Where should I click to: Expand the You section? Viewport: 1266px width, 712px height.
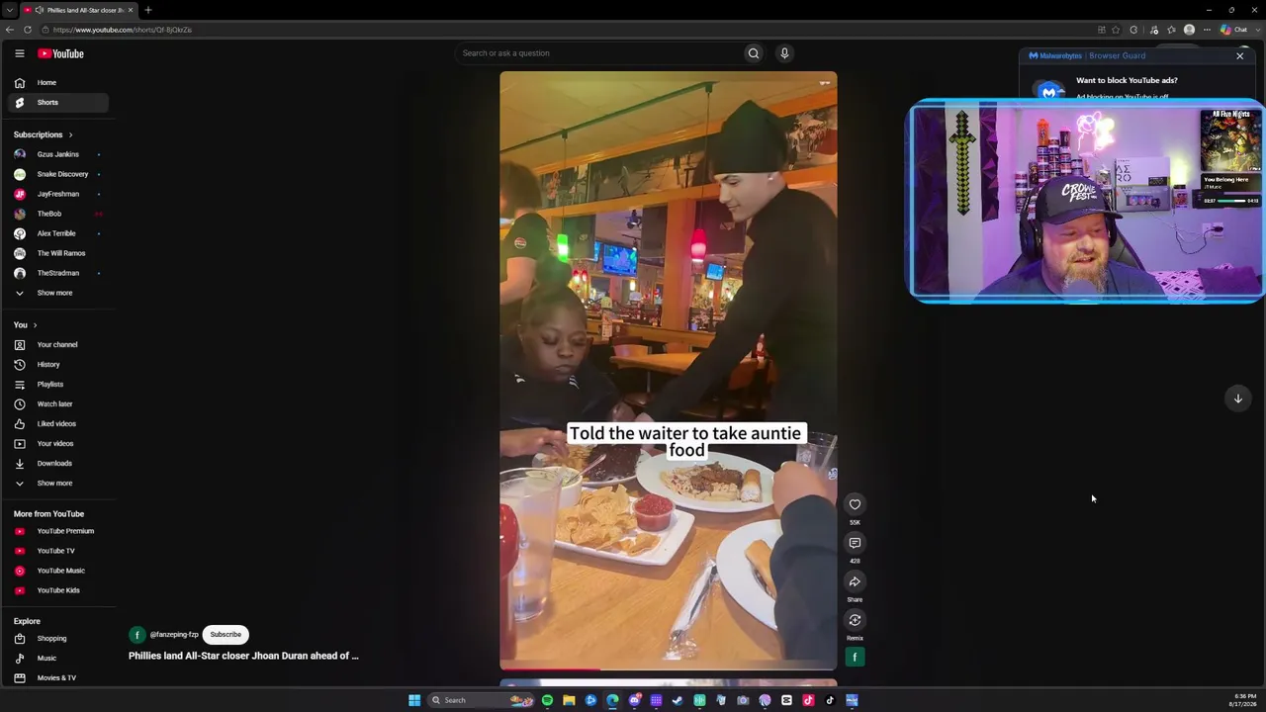tap(25, 324)
